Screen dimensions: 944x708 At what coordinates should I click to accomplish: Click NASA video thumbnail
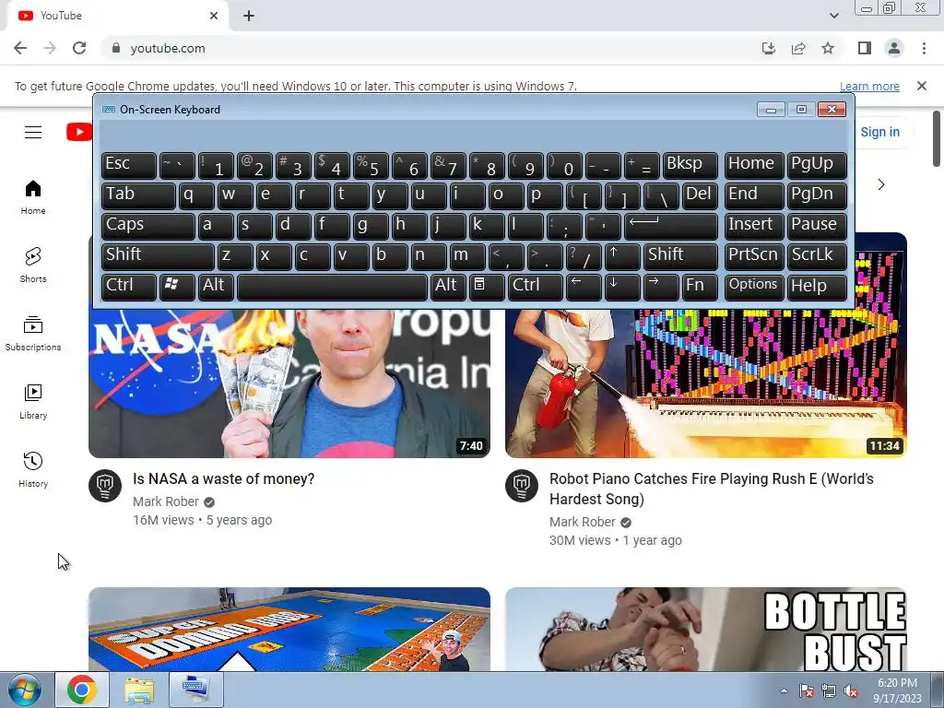(289, 383)
